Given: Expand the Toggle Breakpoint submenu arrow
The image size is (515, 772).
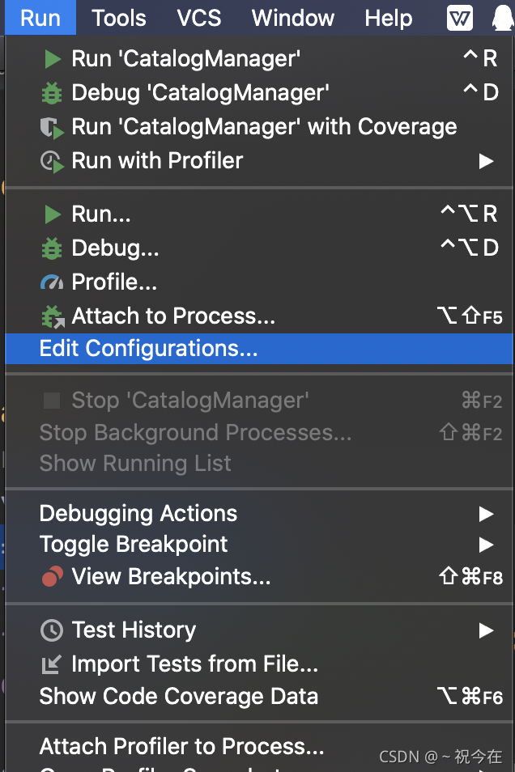Looking at the screenshot, I should point(486,545).
